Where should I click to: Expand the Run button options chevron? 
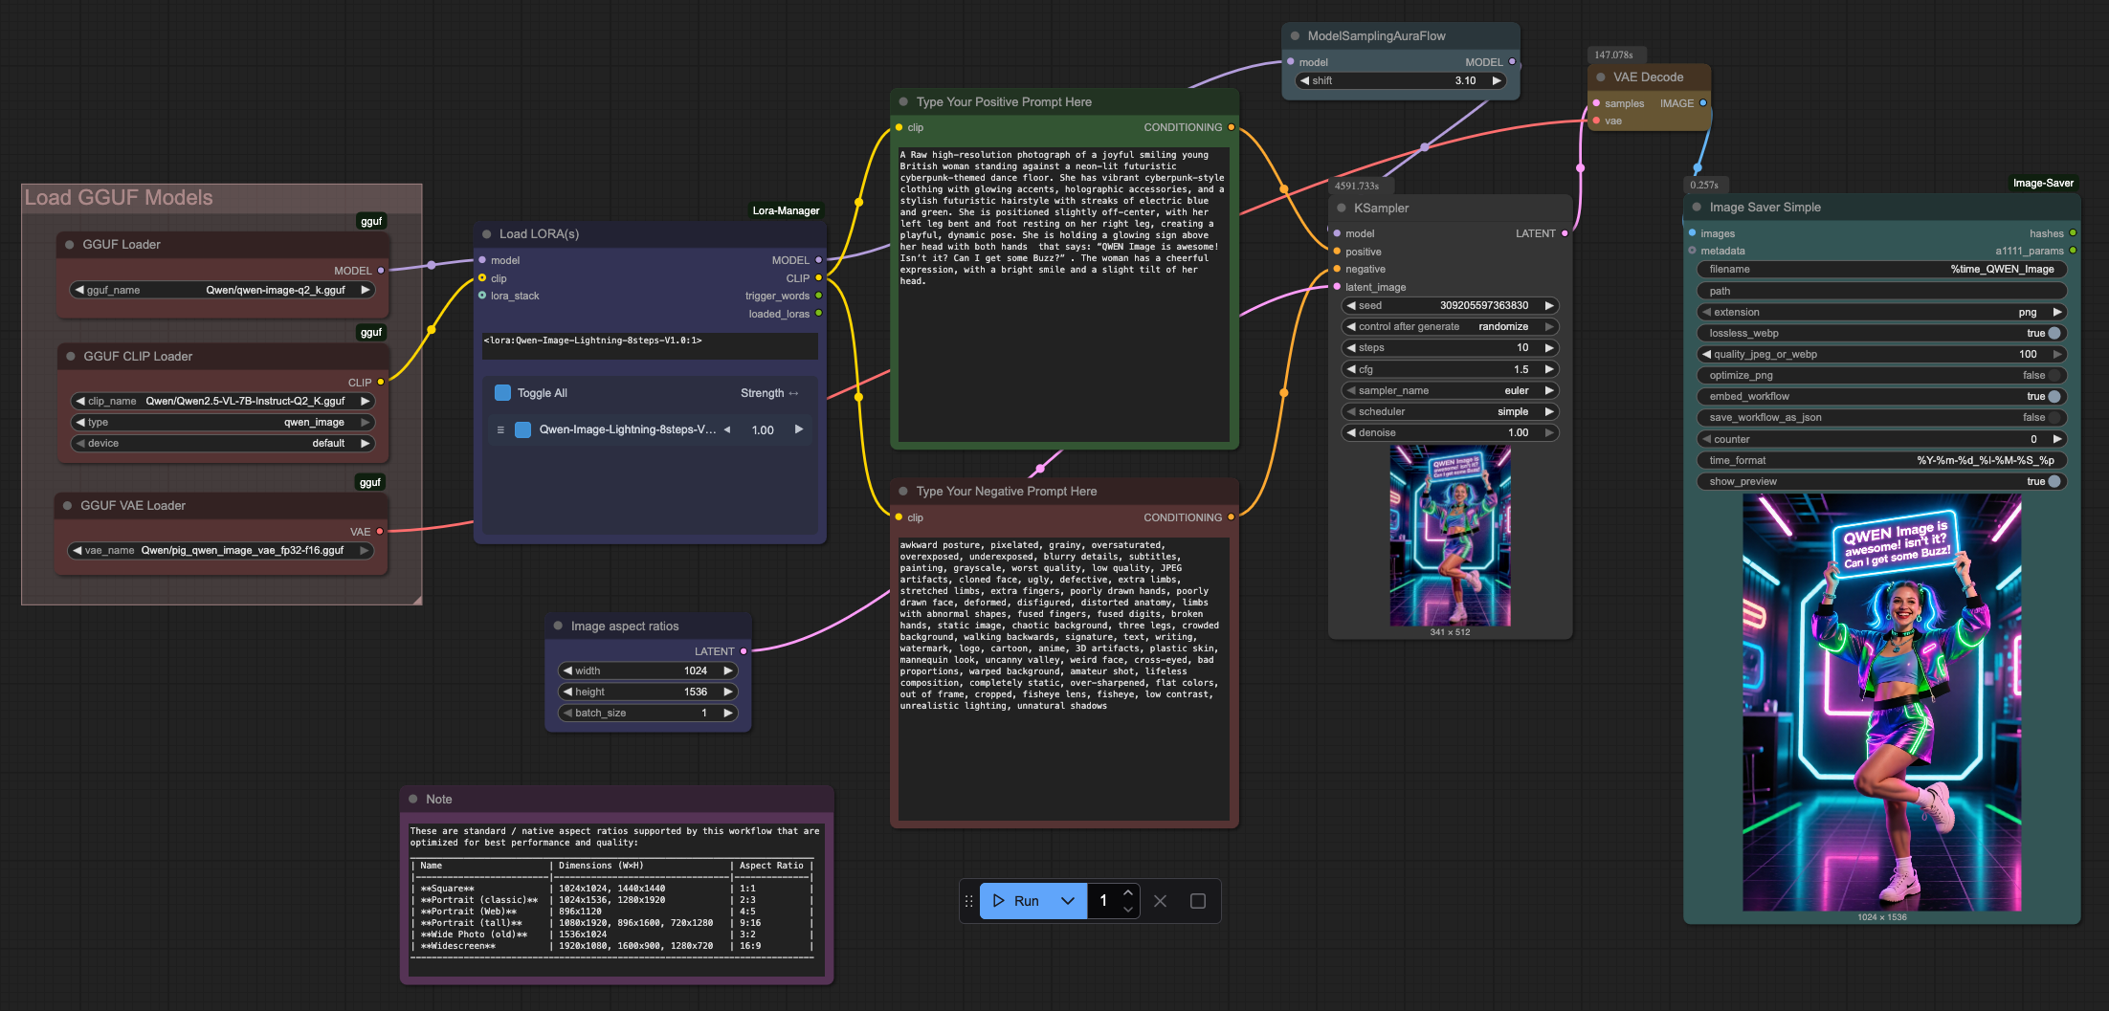(1068, 901)
